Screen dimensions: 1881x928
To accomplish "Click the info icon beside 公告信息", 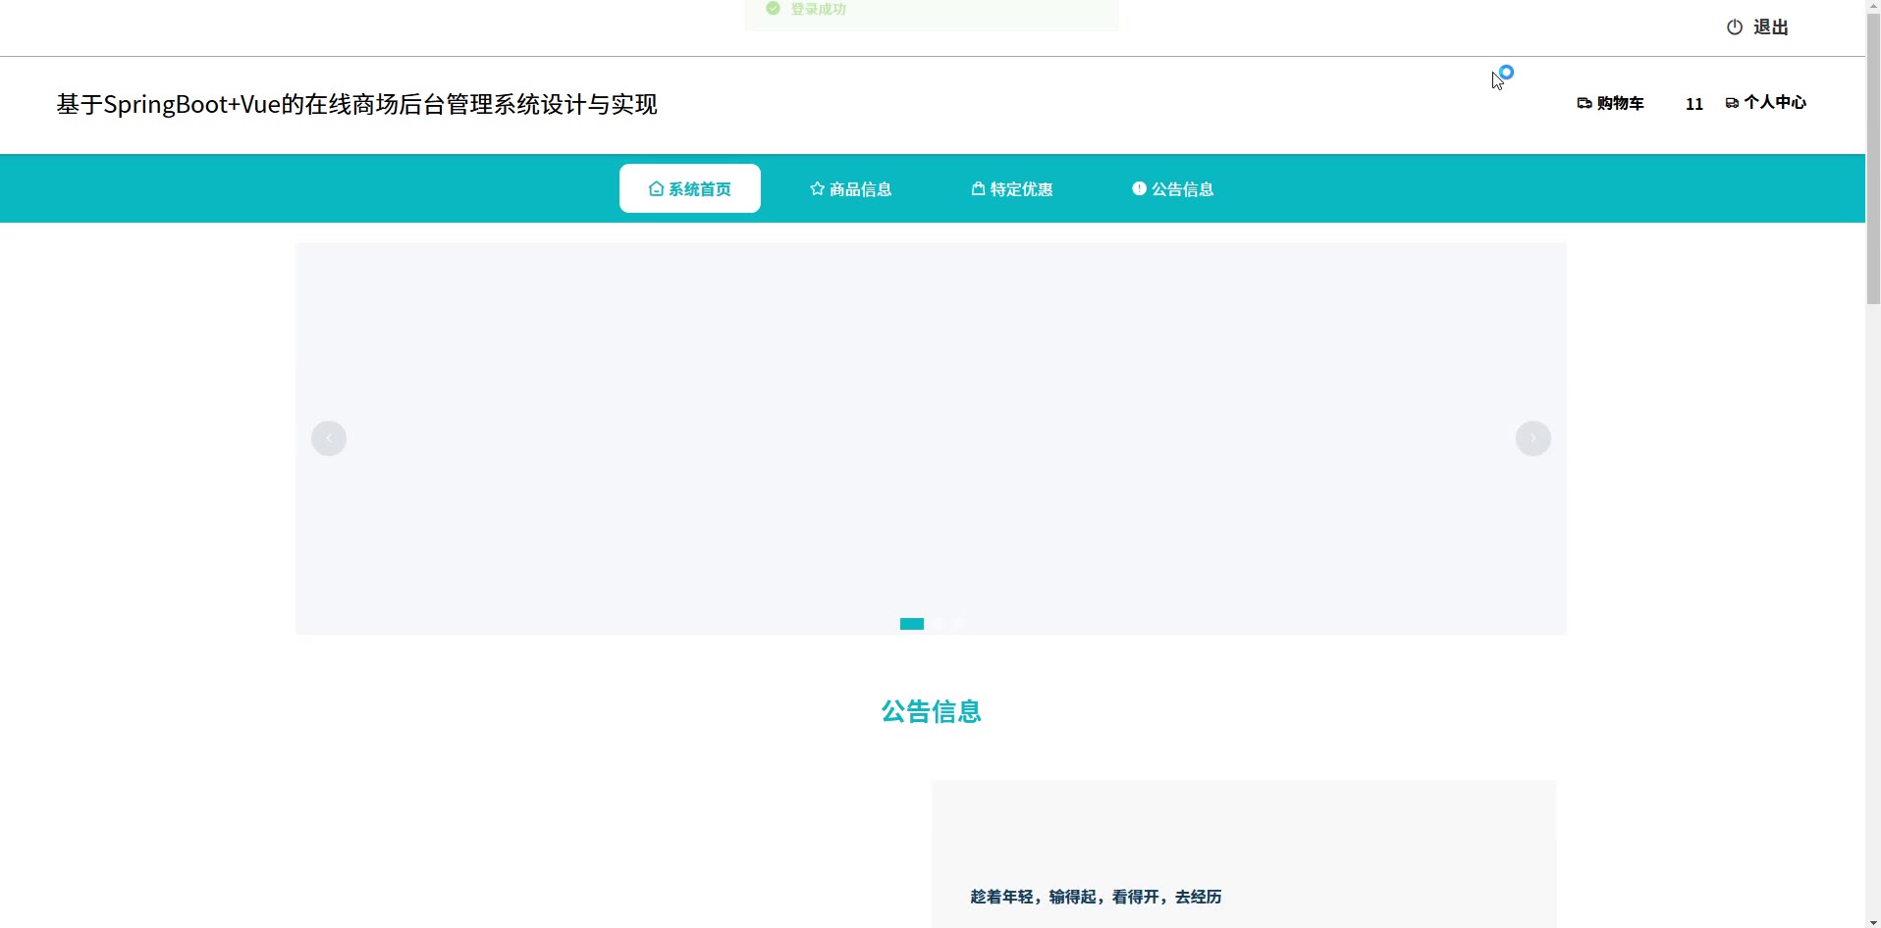I will 1139,188.
